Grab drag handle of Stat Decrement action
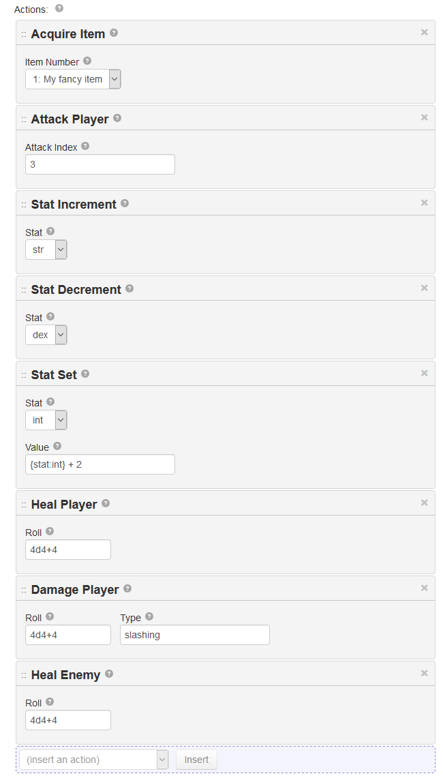This screenshot has height=778, width=443. pos(24,290)
